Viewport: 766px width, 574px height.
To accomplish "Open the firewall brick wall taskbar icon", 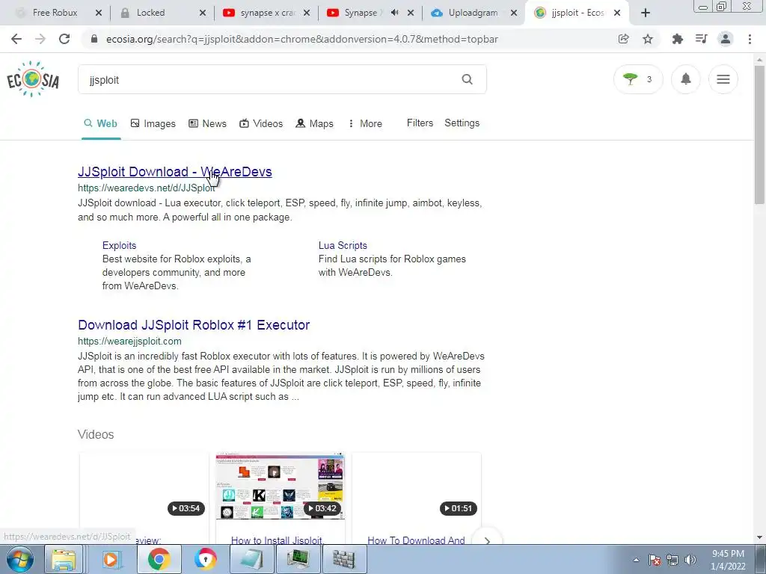I will (344, 559).
